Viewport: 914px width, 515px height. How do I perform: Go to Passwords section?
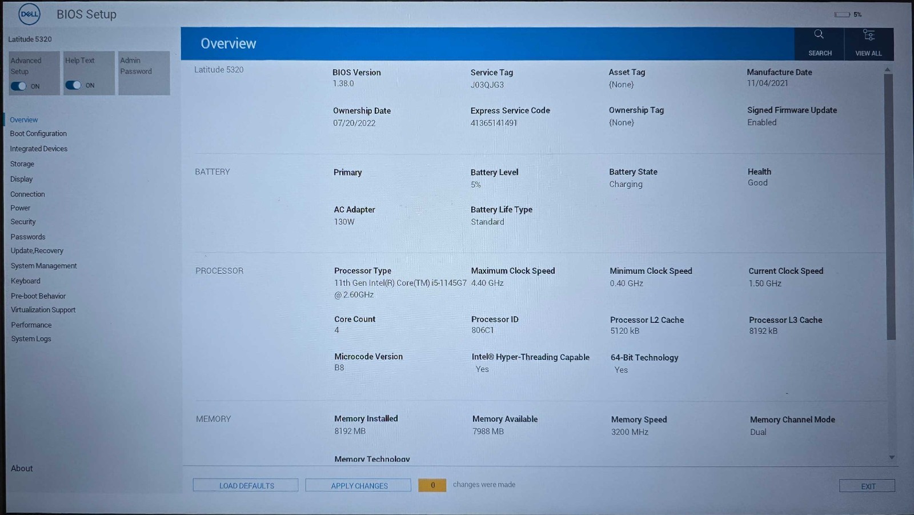click(x=28, y=237)
